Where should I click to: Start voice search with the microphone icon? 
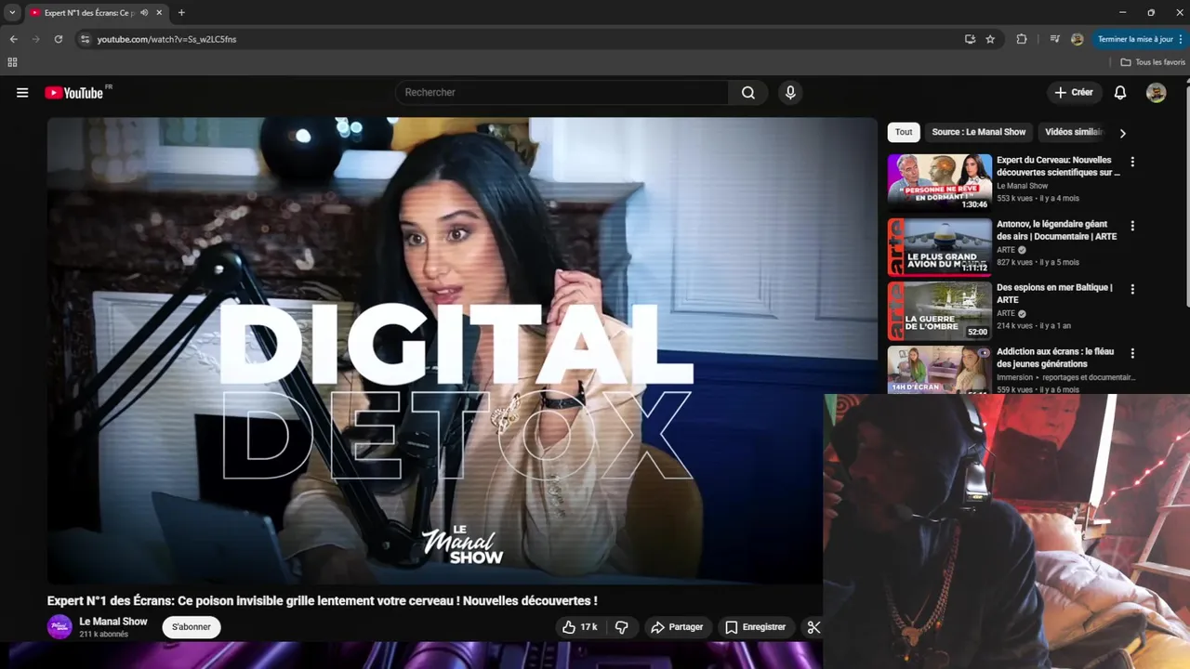tap(790, 93)
